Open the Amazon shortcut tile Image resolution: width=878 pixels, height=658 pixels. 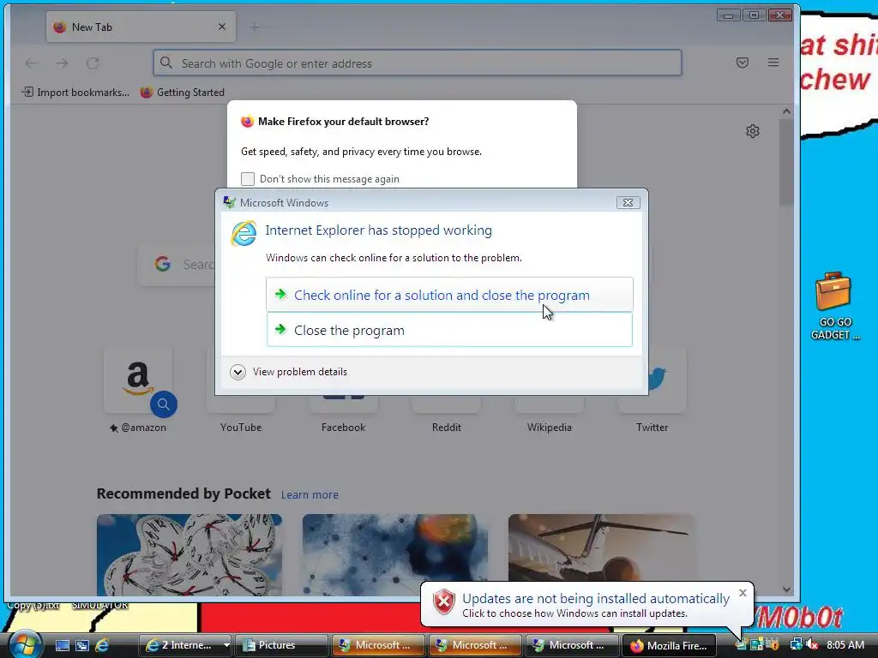(138, 380)
